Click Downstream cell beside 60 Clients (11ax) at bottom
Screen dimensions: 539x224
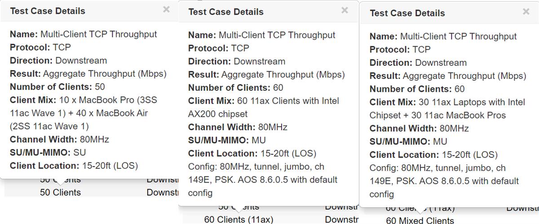[x=341, y=220]
